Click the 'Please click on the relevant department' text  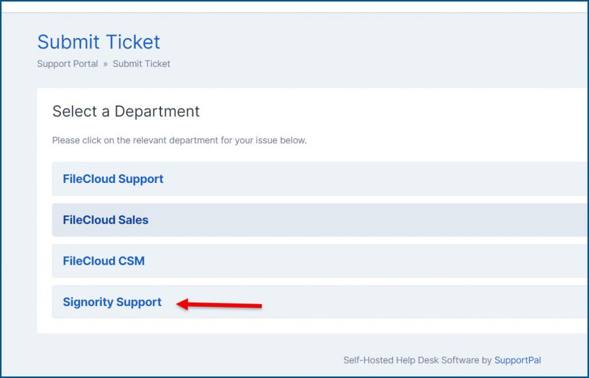pyautogui.click(x=179, y=140)
